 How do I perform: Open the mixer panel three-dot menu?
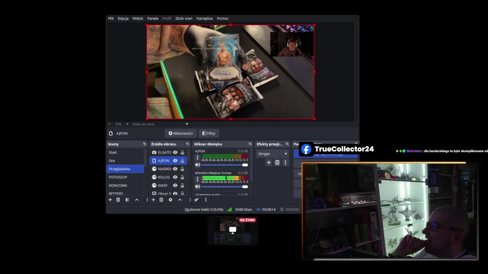coord(205,200)
